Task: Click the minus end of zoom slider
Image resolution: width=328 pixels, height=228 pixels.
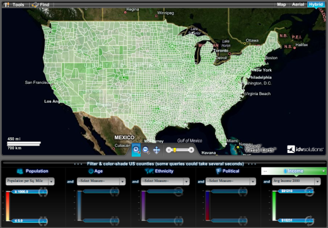Action: (x=168, y=150)
